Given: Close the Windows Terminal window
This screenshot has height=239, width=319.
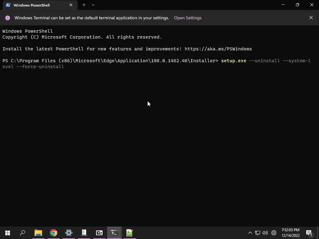Looking at the screenshot, I should [x=312, y=5].
